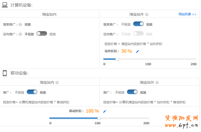Click the 站外折扣 slider handle

[117, 58]
